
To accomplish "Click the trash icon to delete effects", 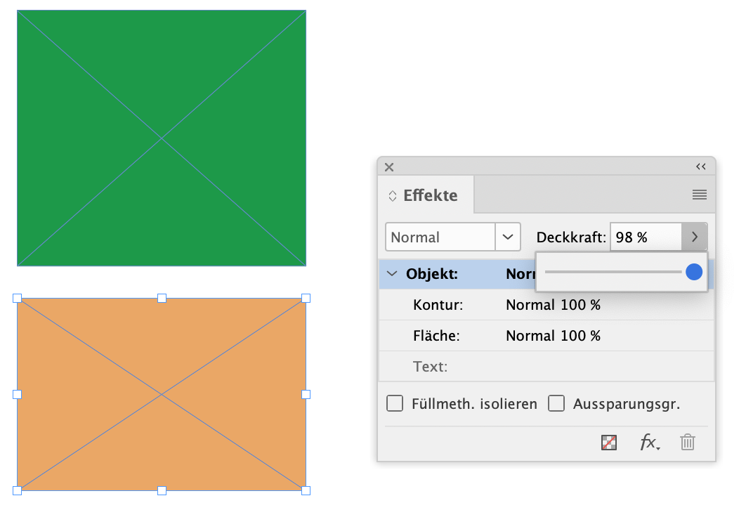I will click(688, 443).
